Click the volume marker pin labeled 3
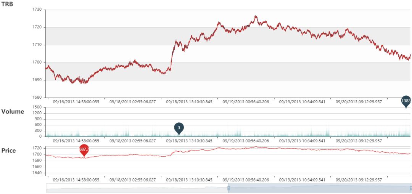The height and width of the screenshot is (194, 412). (x=179, y=128)
